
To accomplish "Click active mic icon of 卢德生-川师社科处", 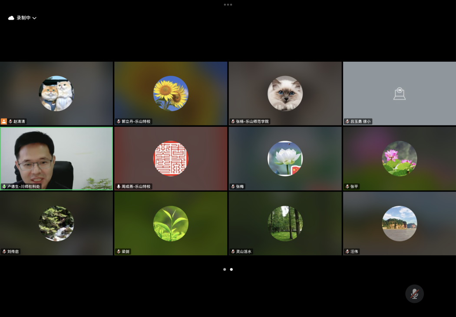I will pos(4,186).
